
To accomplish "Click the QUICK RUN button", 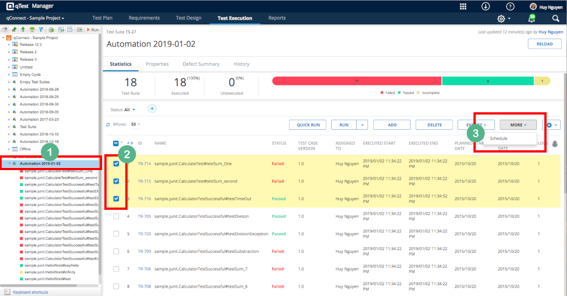I will 307,125.
